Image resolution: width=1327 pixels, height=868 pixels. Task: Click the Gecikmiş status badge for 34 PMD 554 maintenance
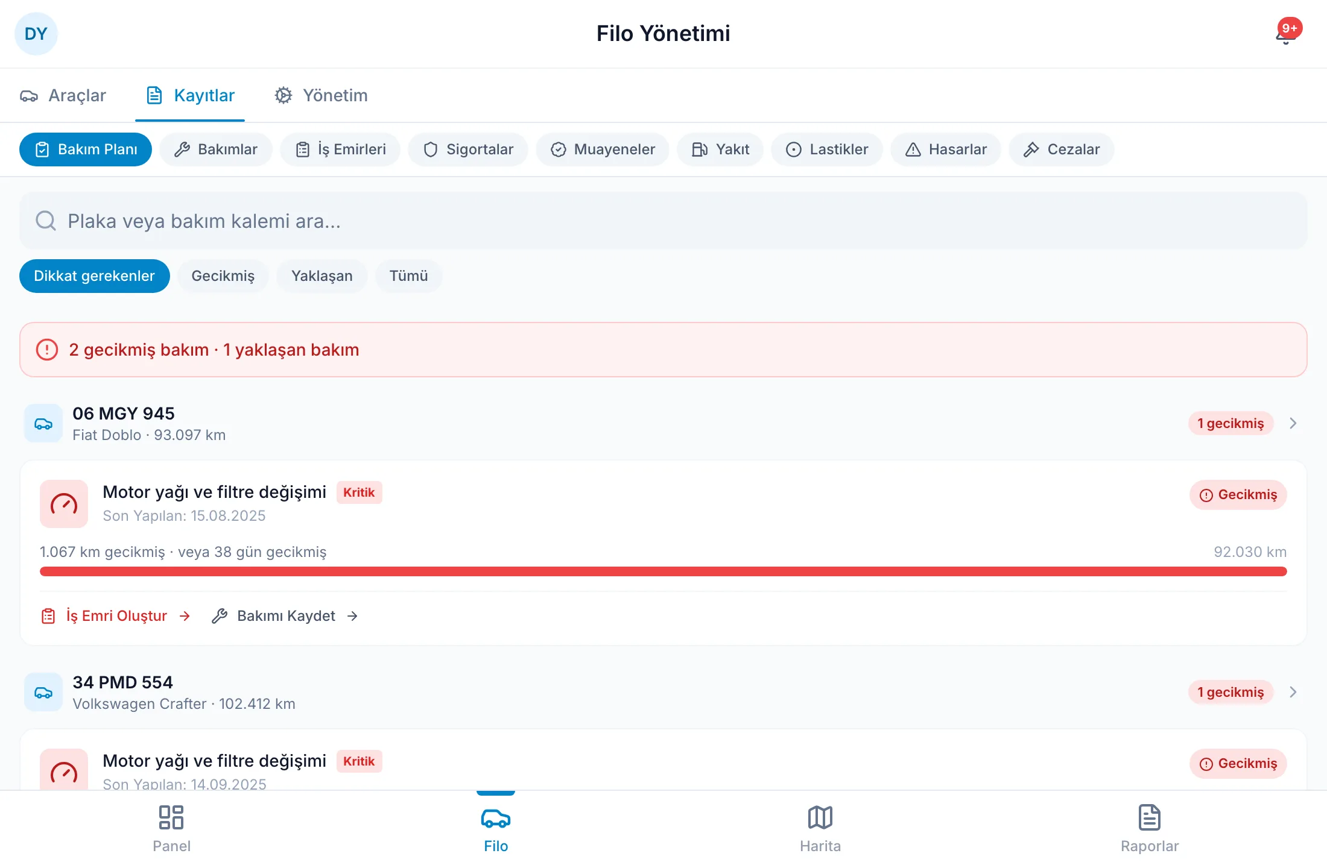(x=1238, y=764)
